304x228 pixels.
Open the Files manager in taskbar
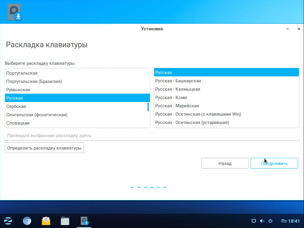click(65, 221)
